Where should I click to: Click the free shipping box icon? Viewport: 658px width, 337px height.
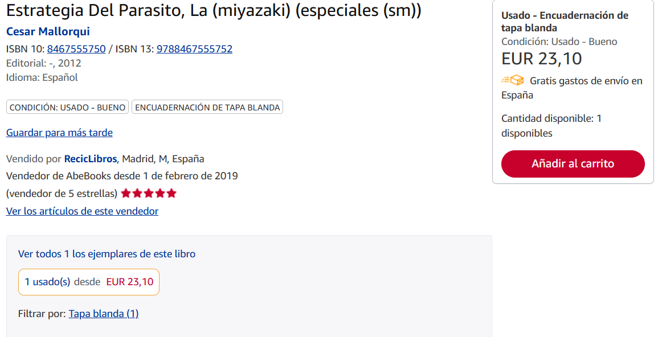[x=513, y=80]
